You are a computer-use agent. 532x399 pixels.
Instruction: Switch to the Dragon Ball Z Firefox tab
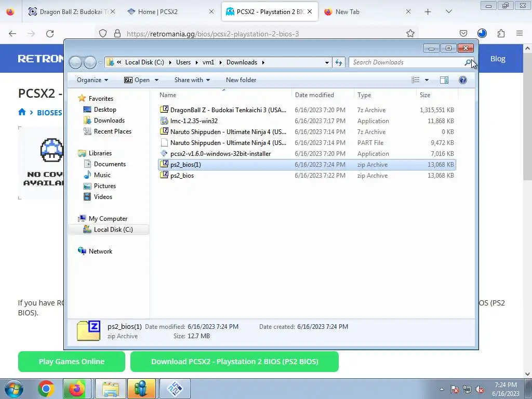[x=70, y=12]
